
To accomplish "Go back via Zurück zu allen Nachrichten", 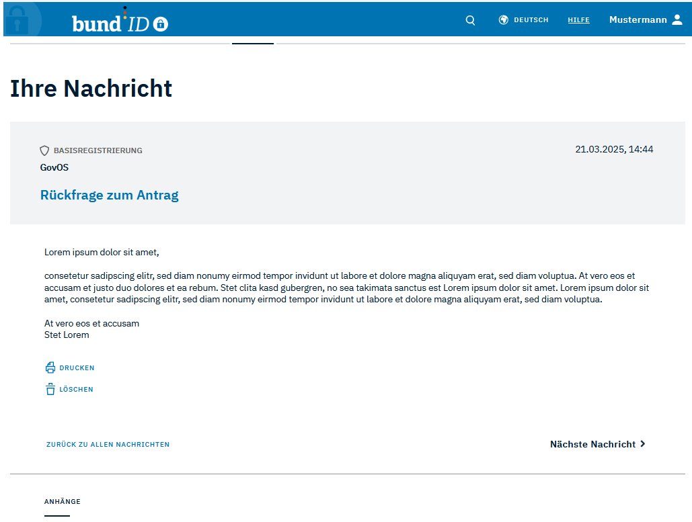I will pyautogui.click(x=108, y=445).
